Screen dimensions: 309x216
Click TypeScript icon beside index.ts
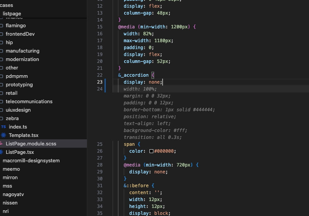[3, 127]
